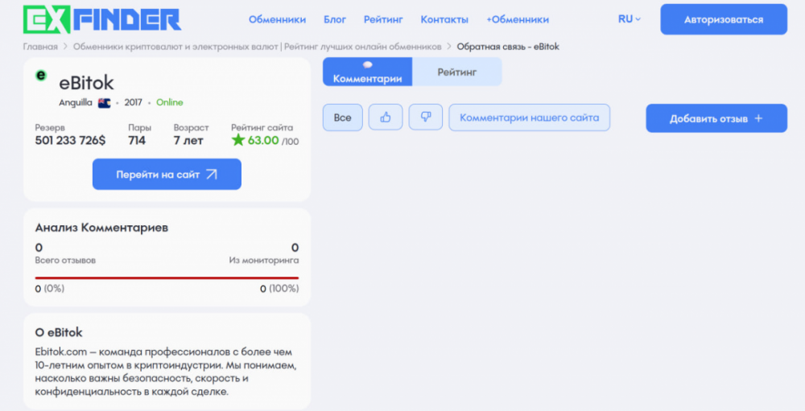Click the 0 (0%) value
This screenshot has width=805, height=411.
(x=50, y=289)
